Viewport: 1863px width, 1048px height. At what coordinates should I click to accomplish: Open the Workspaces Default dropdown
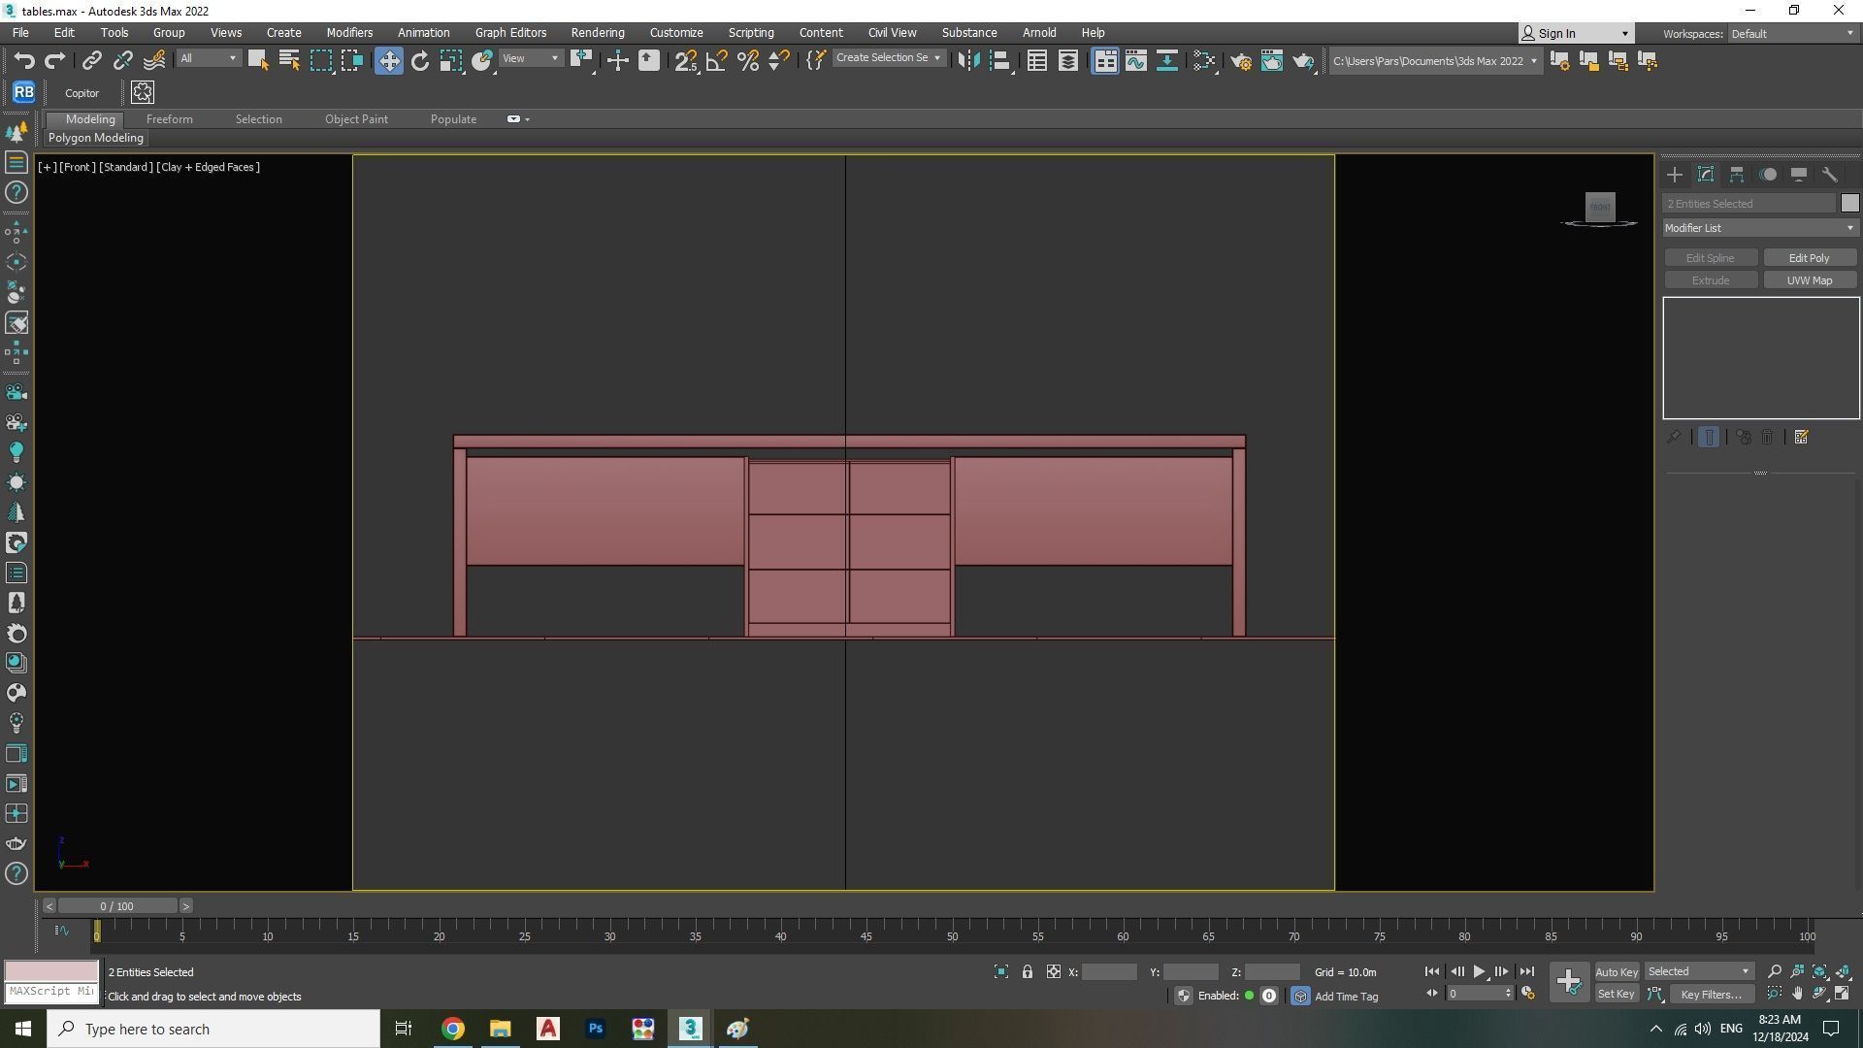[x=1792, y=33]
